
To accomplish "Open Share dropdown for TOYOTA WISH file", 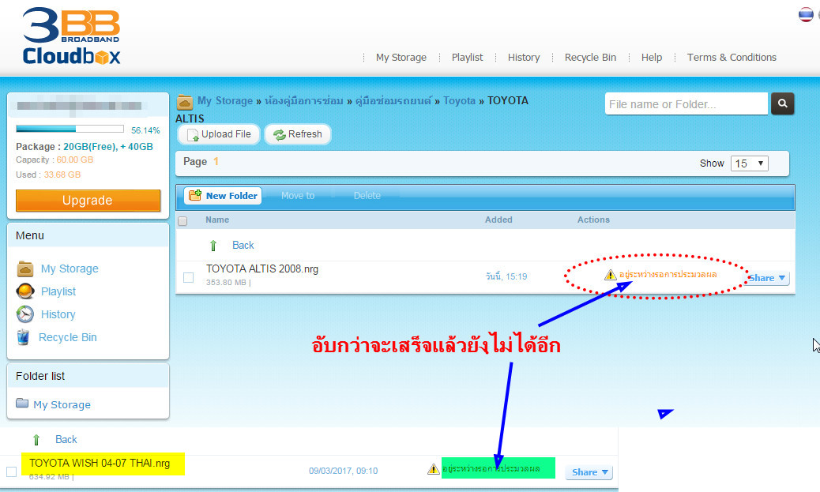I will [x=589, y=472].
